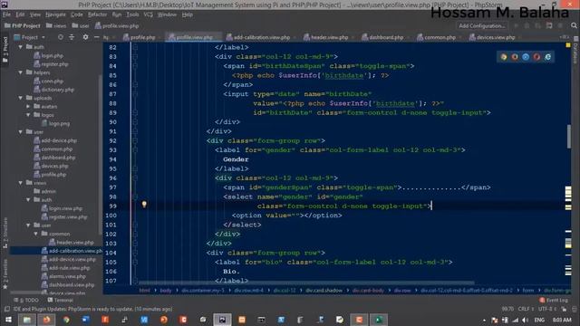Click the PhpStorm taskbar icon
580x326 pixels.
(222, 320)
